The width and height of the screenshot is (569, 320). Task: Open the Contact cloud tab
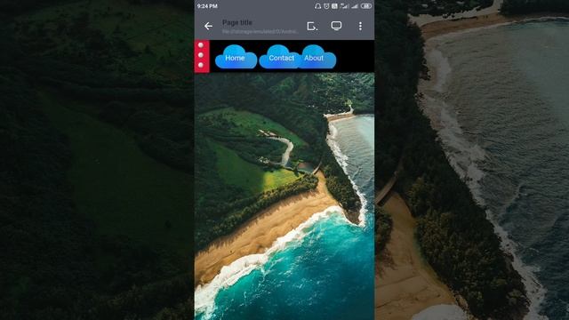tap(280, 57)
